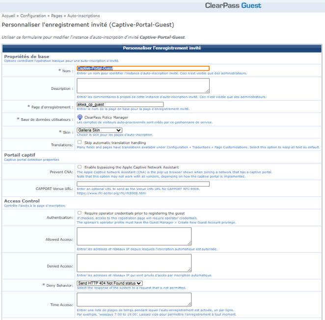
Task: Click the Base de données utilisateurs label
Action: [45, 119]
